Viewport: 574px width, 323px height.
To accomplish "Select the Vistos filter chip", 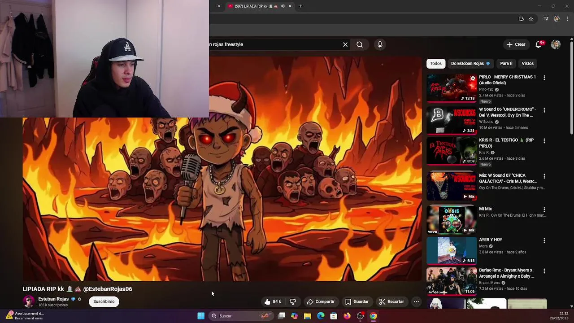I will [528, 64].
